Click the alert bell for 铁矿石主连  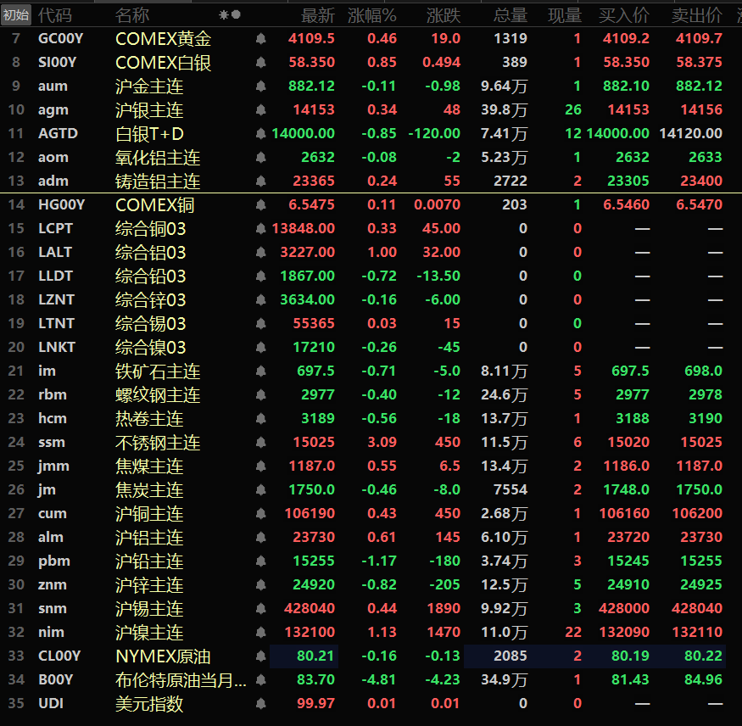click(260, 371)
